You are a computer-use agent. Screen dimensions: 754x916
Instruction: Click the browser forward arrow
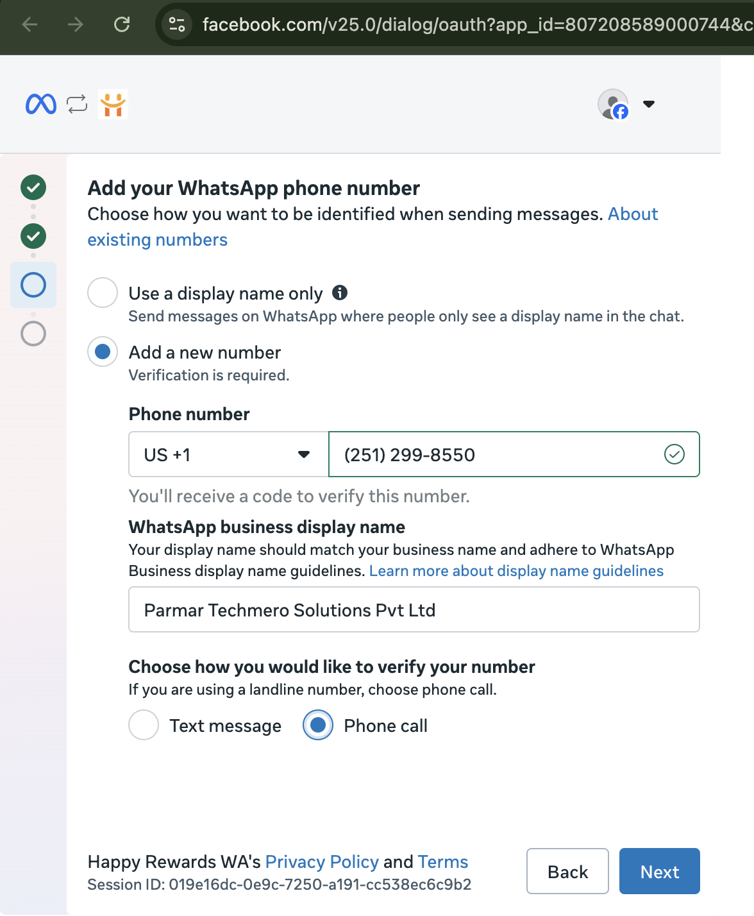76,24
